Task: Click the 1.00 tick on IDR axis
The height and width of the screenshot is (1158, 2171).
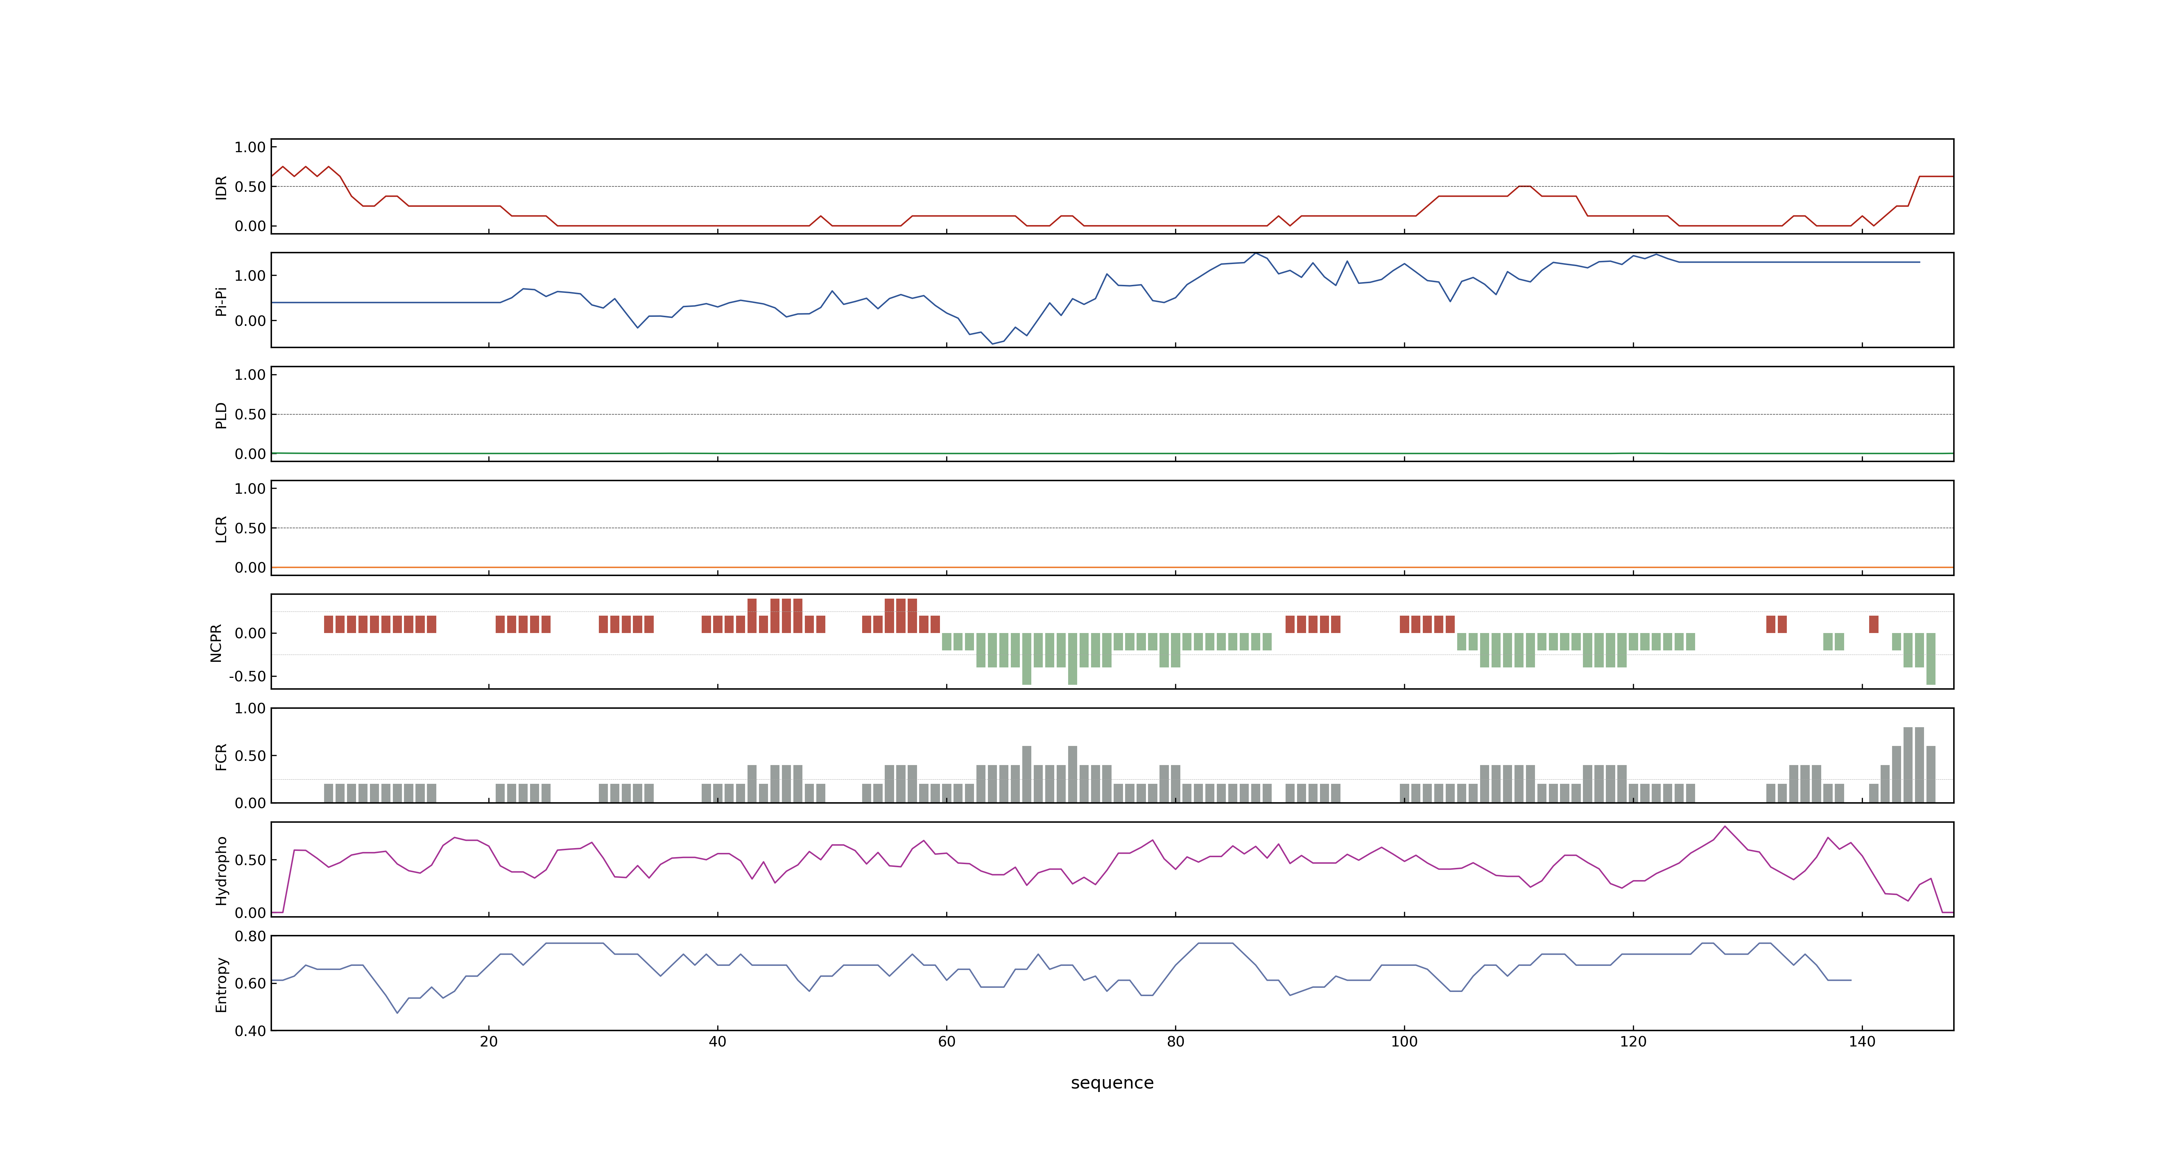Action: pos(250,148)
